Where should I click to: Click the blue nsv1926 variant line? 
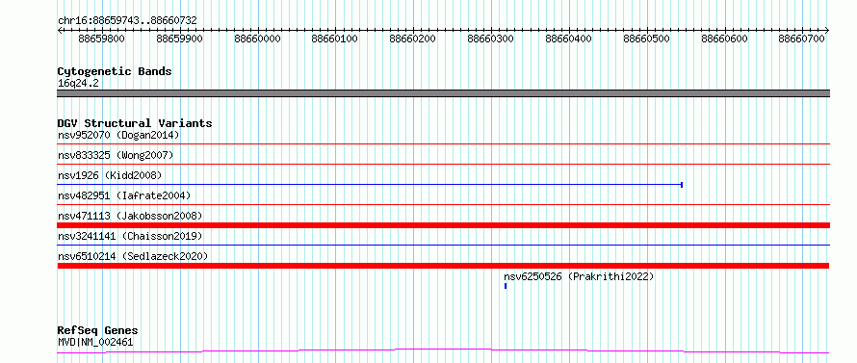pyautogui.click(x=370, y=184)
